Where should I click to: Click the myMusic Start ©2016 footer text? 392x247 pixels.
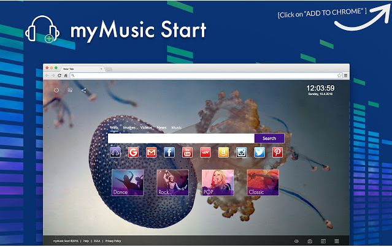click(66, 241)
